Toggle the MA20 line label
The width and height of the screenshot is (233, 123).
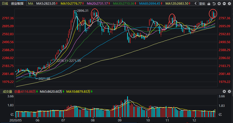point(99,3)
